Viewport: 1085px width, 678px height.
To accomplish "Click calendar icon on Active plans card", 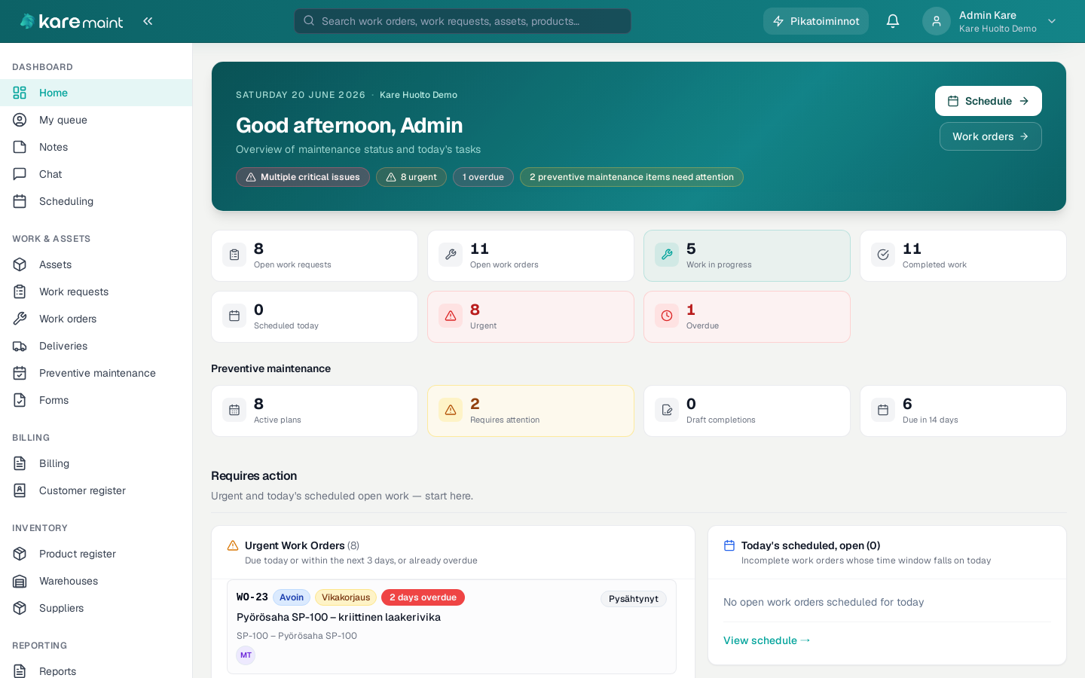I will coord(234,410).
